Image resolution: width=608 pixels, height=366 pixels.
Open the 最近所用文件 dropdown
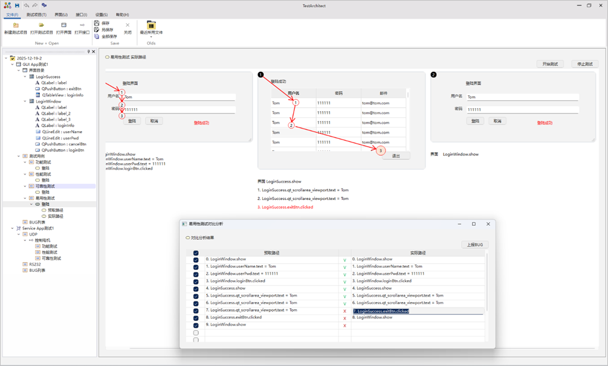pos(151,28)
